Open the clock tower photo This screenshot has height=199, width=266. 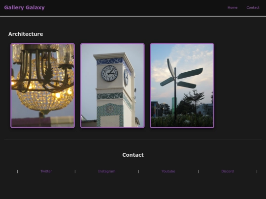pyautogui.click(x=112, y=85)
